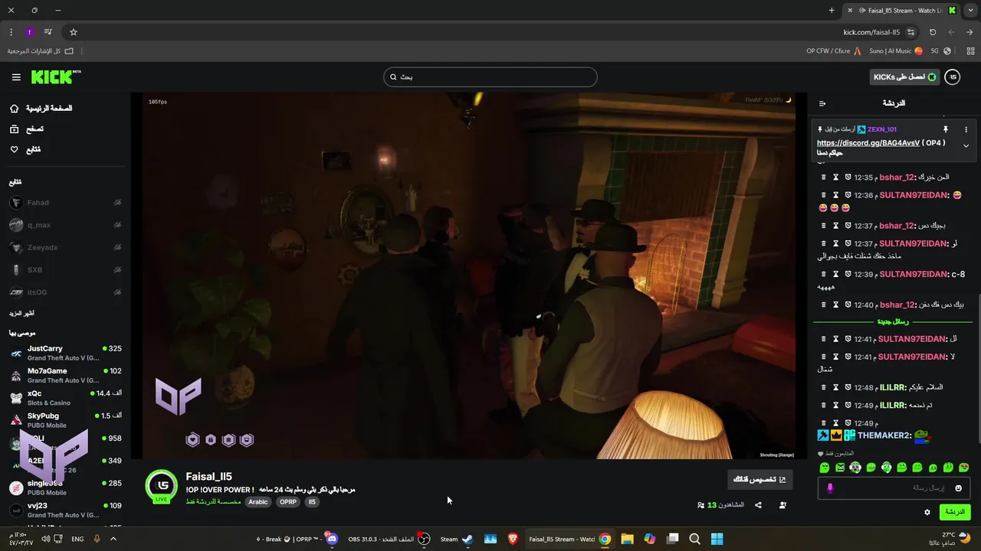981x551 pixels.
Task: Collapse the chat panel
Action: point(822,103)
